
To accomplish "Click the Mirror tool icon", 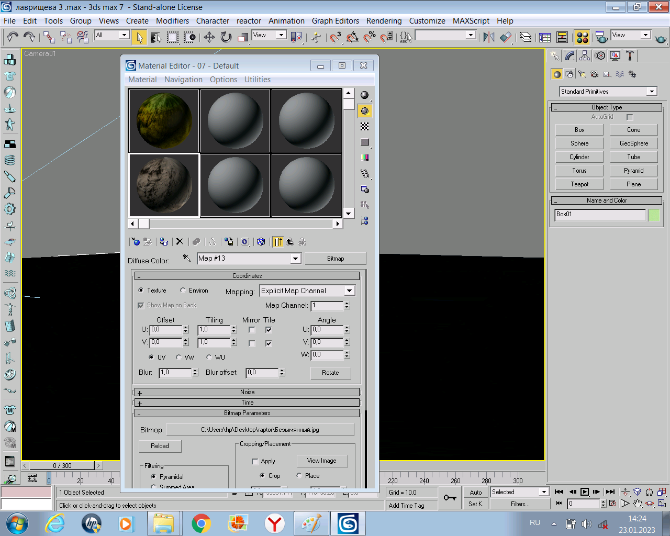I will [488, 37].
